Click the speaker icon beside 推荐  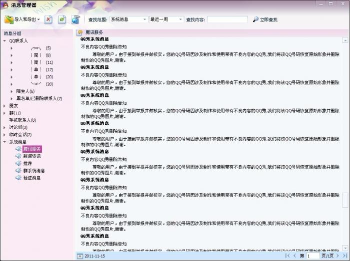click(18, 163)
